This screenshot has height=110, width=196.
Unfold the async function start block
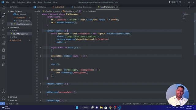40,48
